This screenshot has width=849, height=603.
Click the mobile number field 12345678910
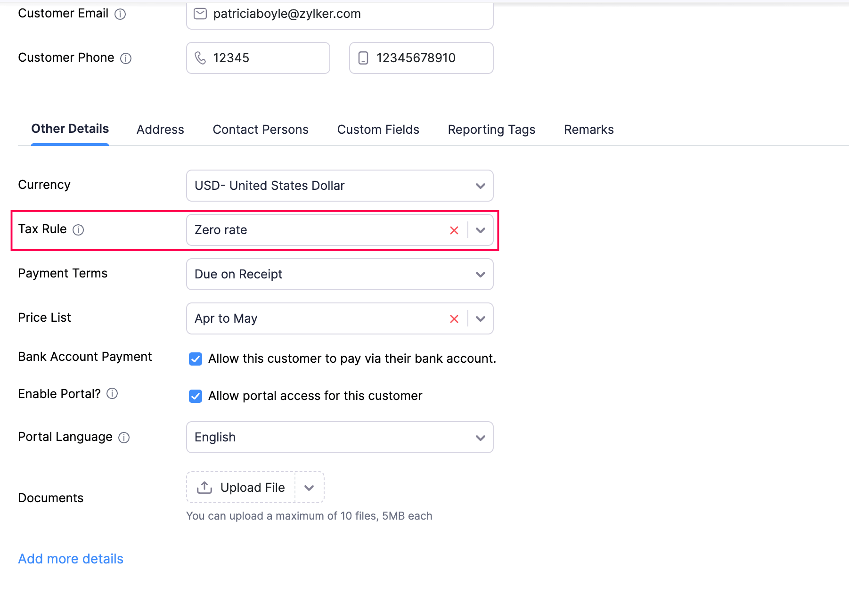point(429,58)
